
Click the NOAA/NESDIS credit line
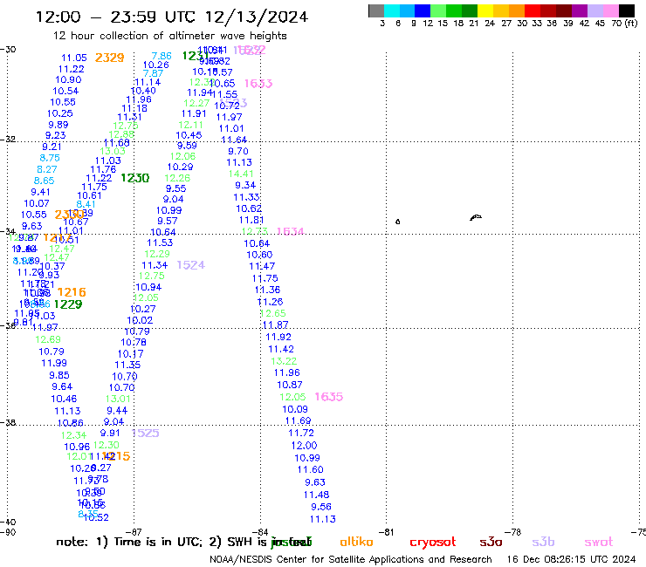(x=351, y=559)
